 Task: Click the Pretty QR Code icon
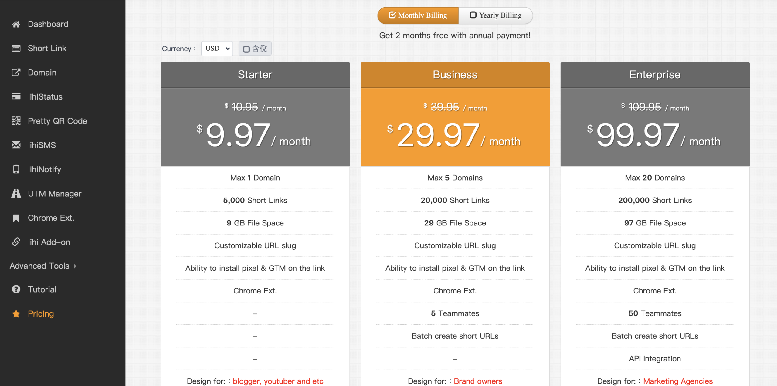point(16,121)
